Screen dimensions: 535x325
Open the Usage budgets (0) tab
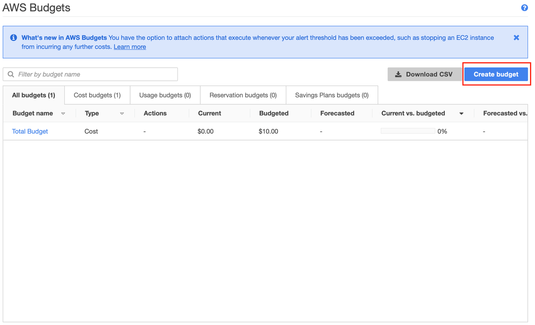point(165,95)
